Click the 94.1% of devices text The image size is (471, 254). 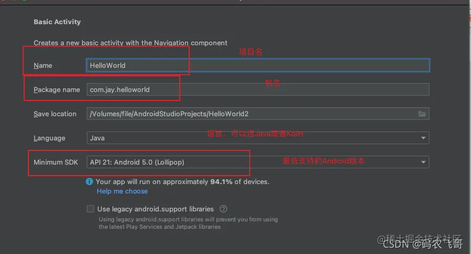coord(240,182)
